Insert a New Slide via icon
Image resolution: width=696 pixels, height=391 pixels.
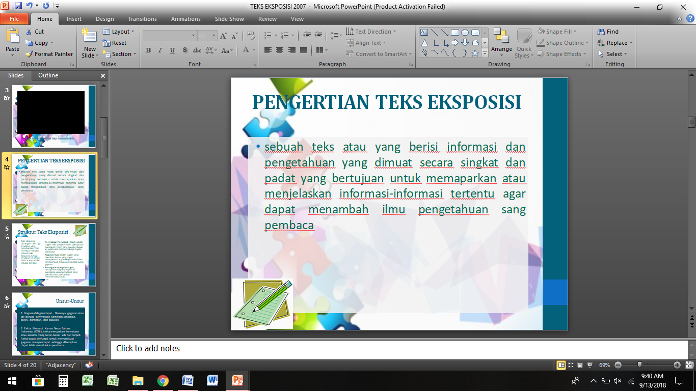[89, 36]
